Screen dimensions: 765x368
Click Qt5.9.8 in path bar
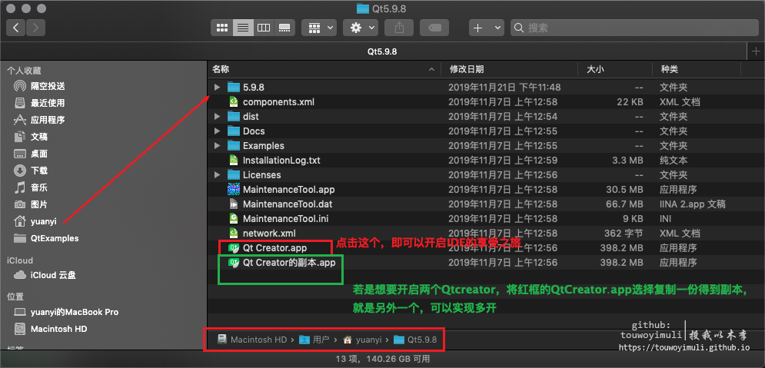415,340
